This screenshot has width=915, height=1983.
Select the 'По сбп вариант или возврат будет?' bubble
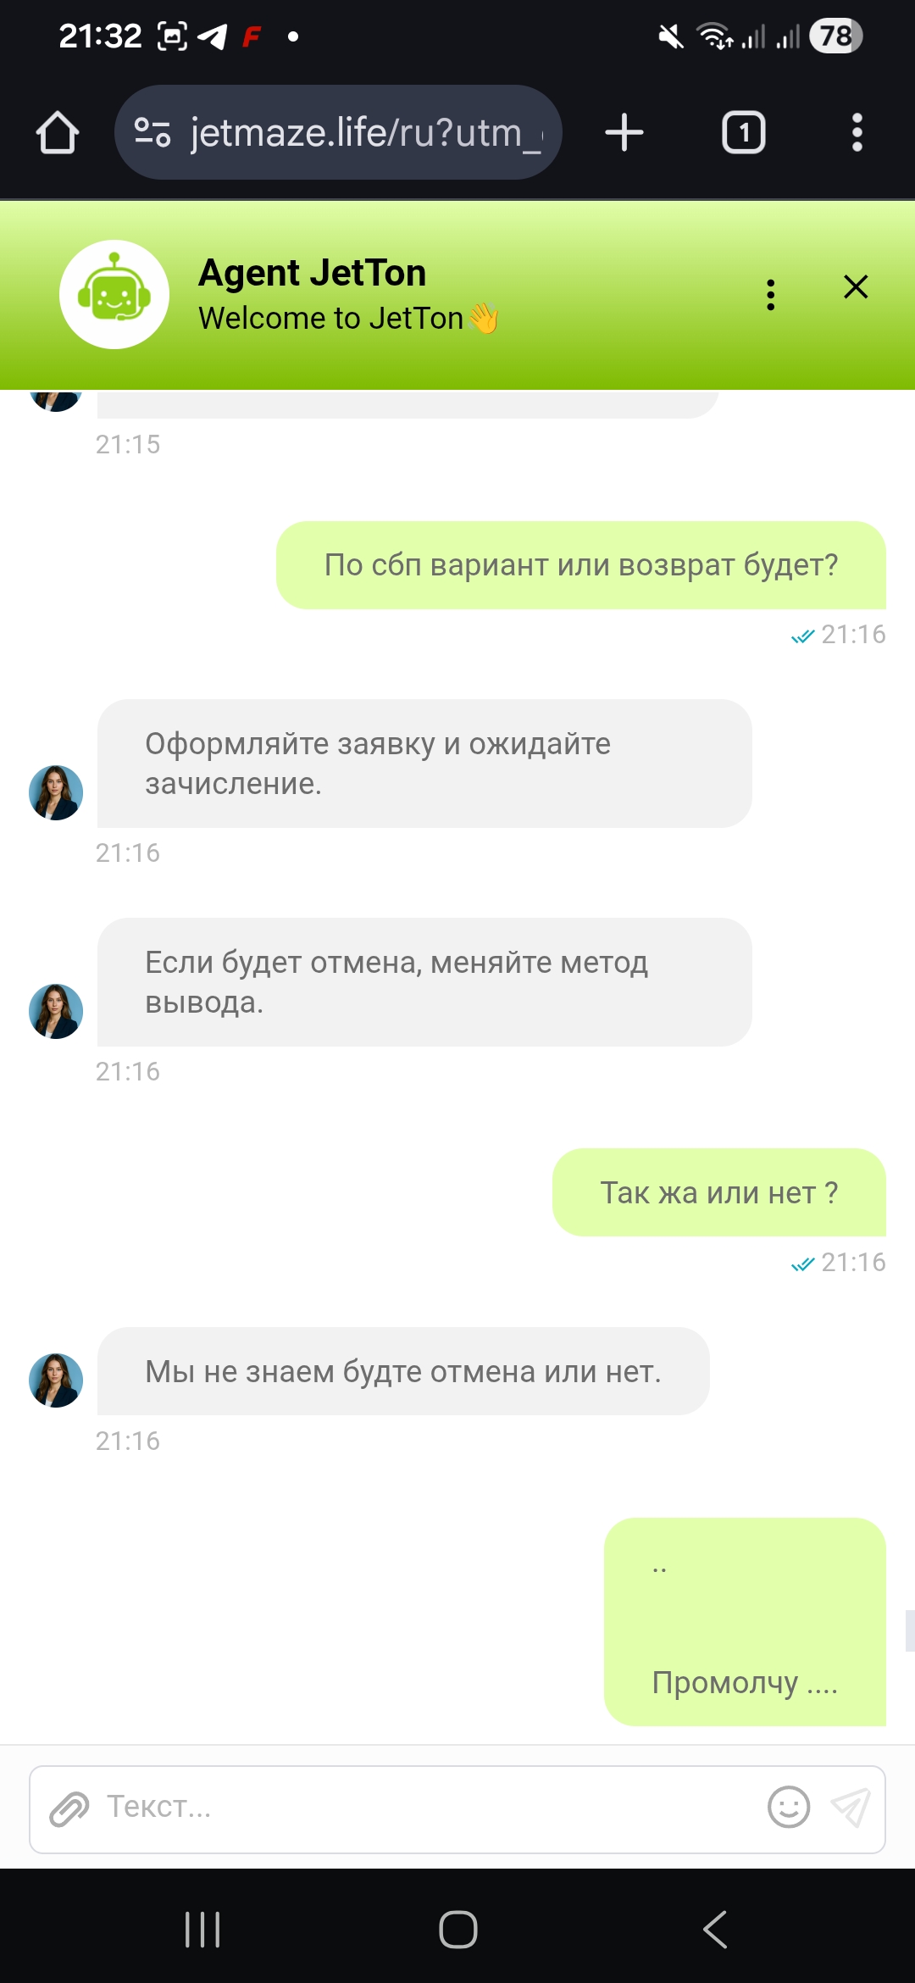(581, 565)
